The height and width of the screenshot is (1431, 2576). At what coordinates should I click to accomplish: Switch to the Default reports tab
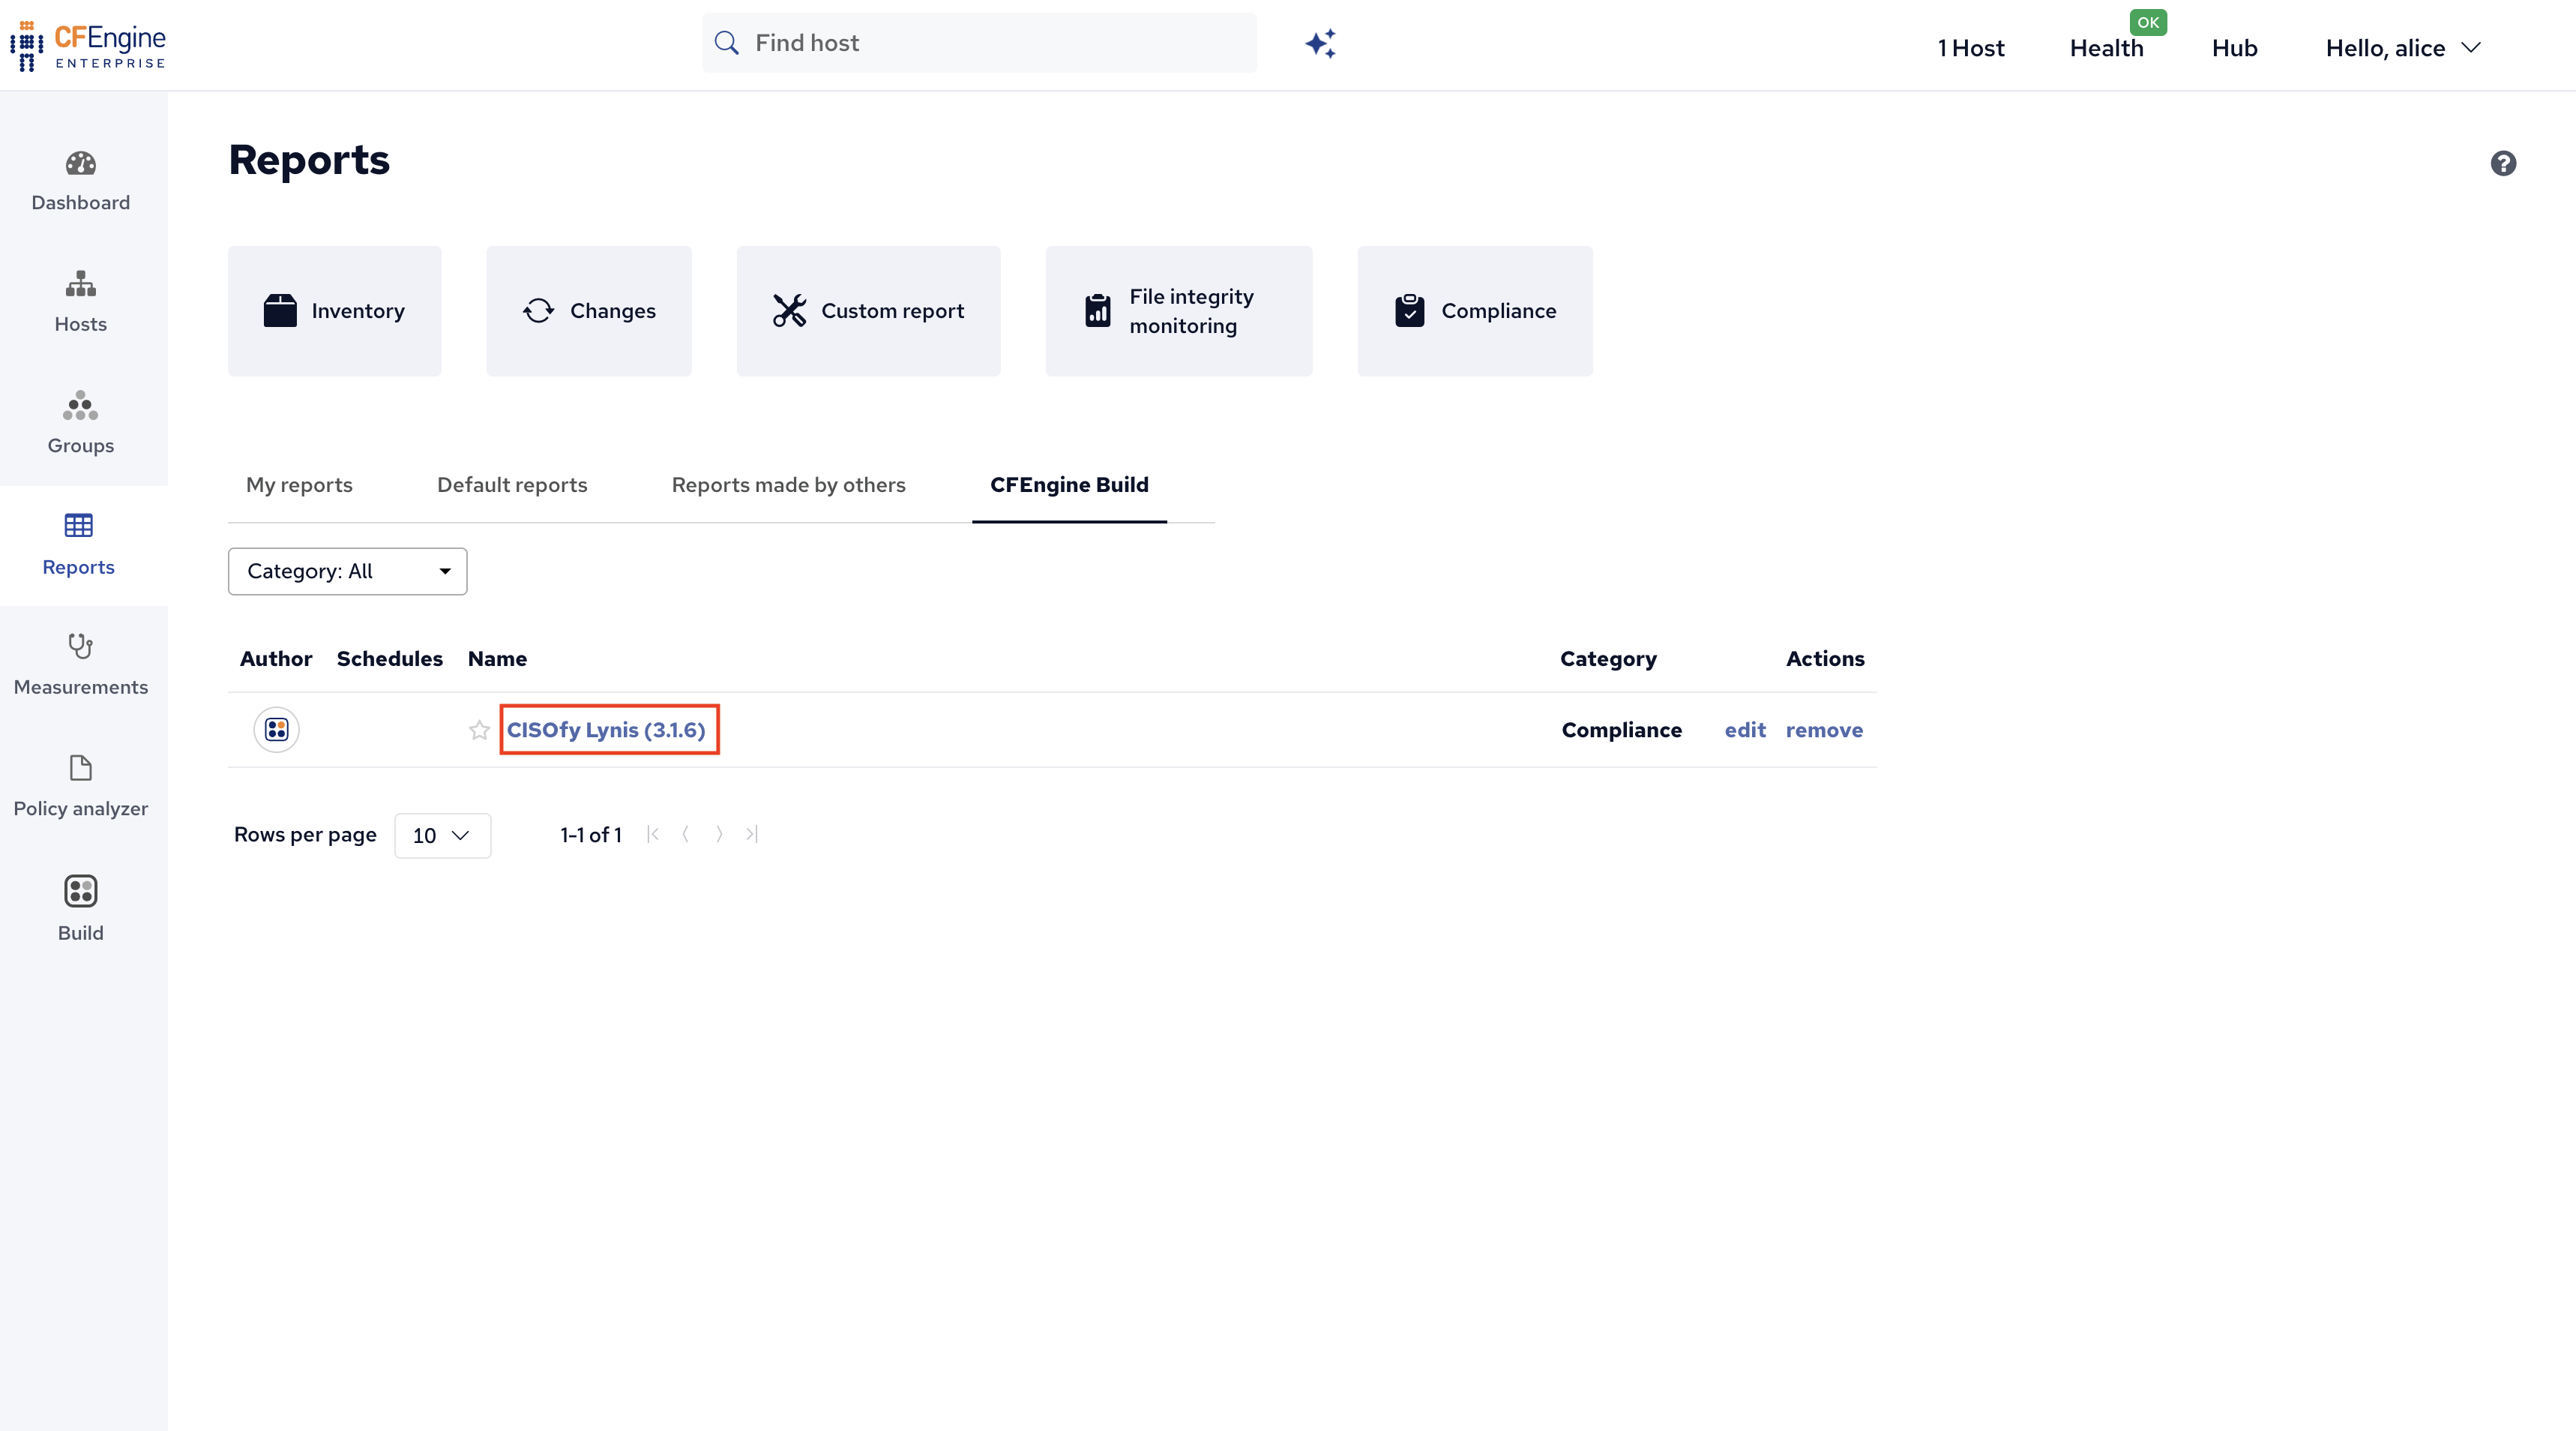point(512,484)
